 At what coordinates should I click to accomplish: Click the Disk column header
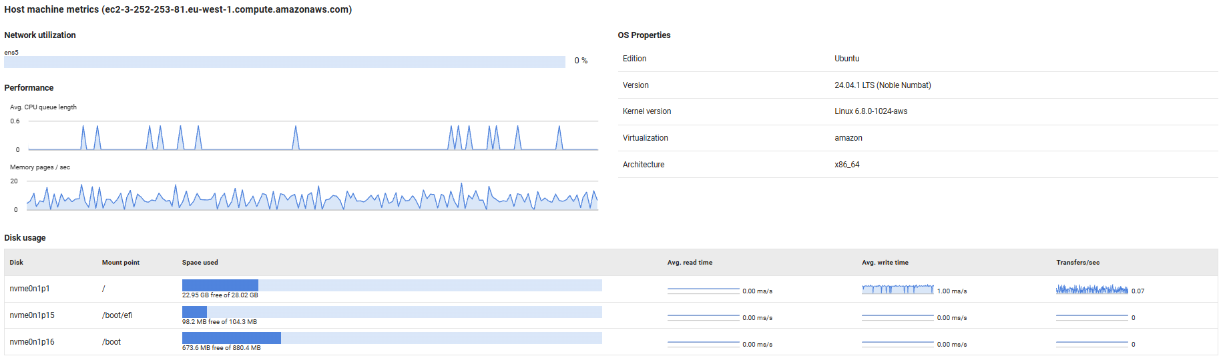tap(17, 263)
